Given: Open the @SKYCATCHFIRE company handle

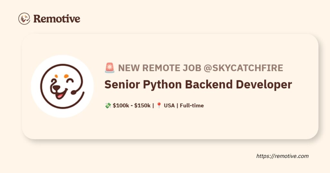Looking at the screenshot, I should pyautogui.click(x=243, y=68).
